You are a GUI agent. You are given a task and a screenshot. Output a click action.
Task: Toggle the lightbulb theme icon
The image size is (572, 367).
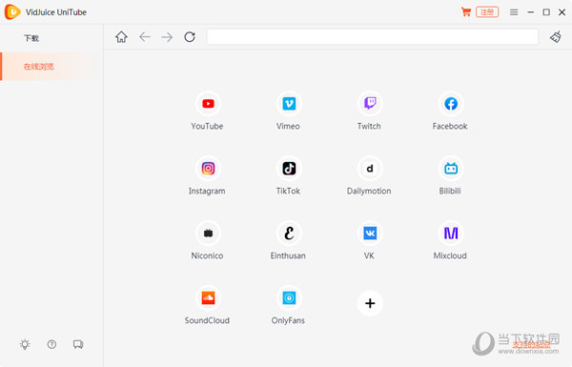tap(25, 344)
